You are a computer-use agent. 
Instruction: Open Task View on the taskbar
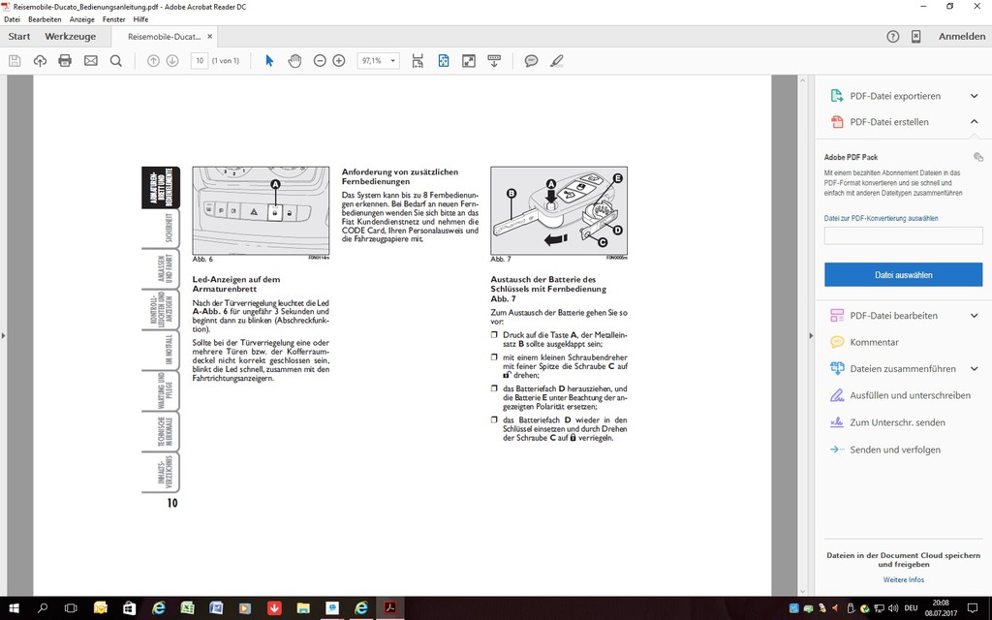pos(71,608)
